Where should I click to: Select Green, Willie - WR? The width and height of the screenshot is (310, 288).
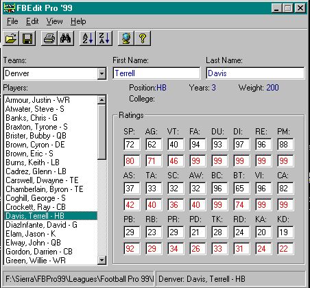point(51,261)
